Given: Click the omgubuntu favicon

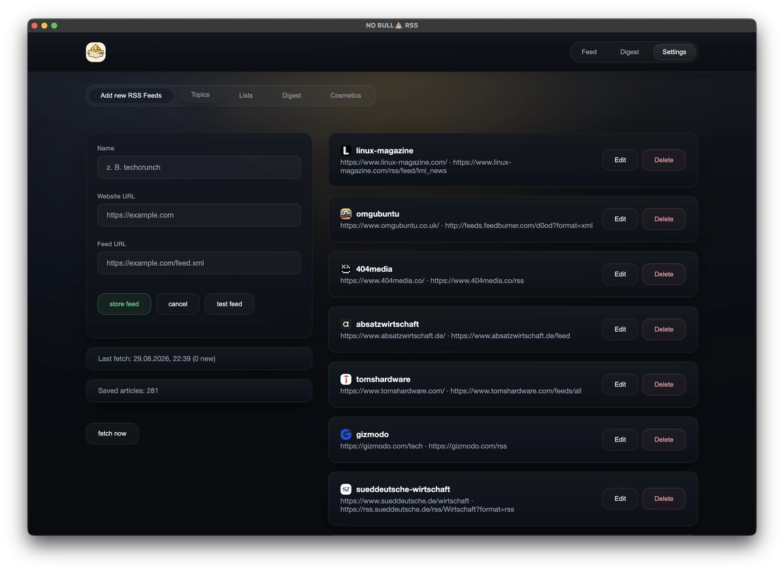Looking at the screenshot, I should [x=346, y=214].
